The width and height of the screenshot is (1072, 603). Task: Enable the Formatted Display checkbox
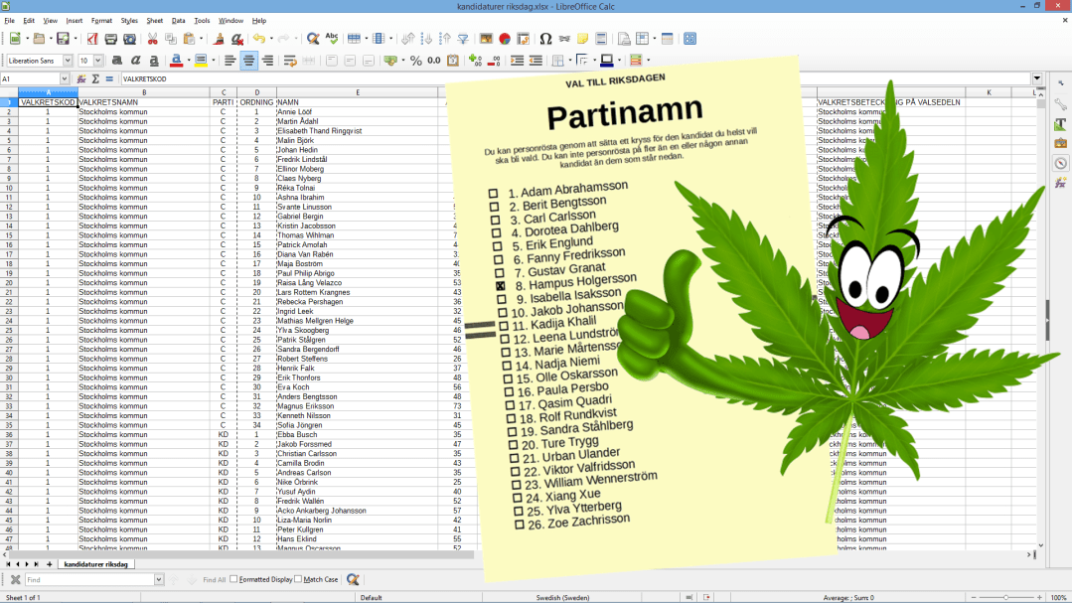(234, 579)
